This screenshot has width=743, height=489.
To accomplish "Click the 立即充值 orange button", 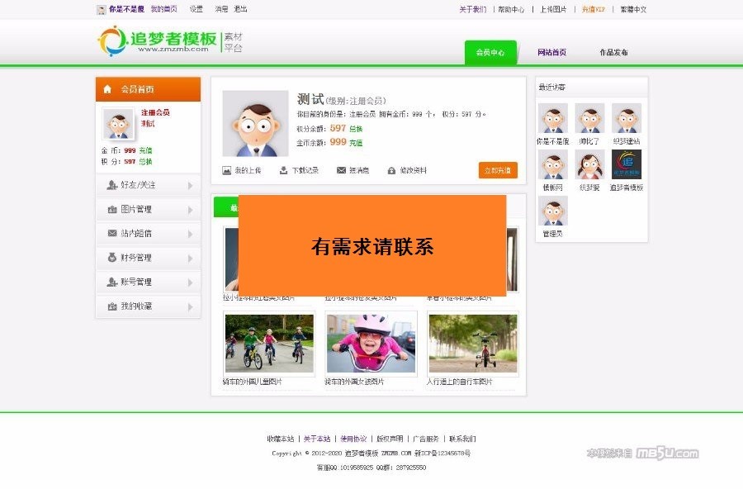I will (x=498, y=170).
